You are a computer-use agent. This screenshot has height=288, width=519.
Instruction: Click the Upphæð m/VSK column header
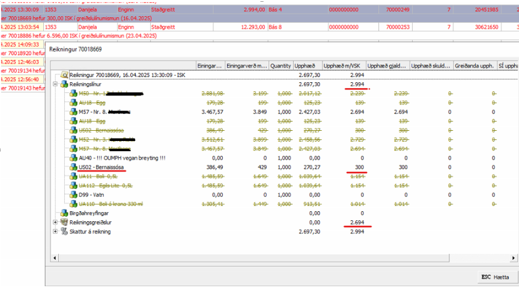(x=342, y=65)
